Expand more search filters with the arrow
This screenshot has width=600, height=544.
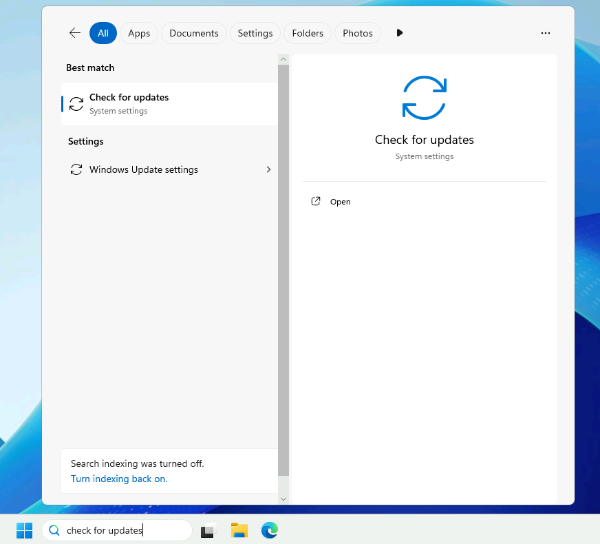point(400,32)
